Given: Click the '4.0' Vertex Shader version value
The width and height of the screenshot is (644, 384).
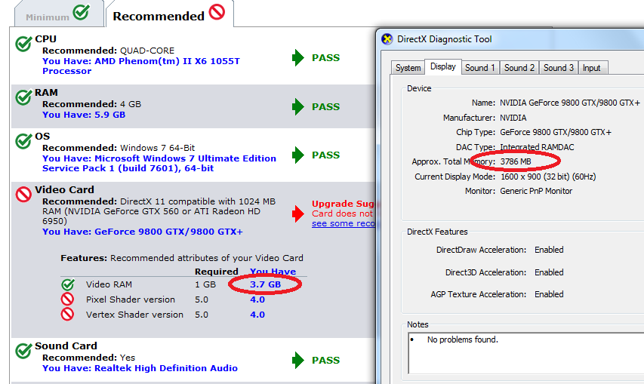Looking at the screenshot, I should tap(257, 315).
